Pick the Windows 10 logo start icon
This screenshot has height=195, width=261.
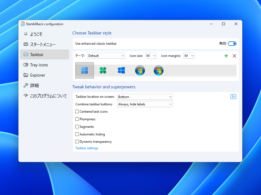click(x=121, y=70)
